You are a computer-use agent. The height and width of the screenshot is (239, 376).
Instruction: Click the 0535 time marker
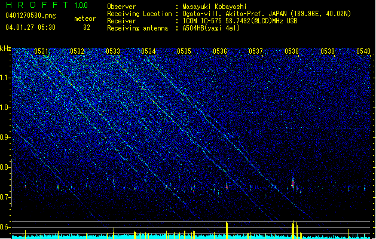[x=184, y=51]
